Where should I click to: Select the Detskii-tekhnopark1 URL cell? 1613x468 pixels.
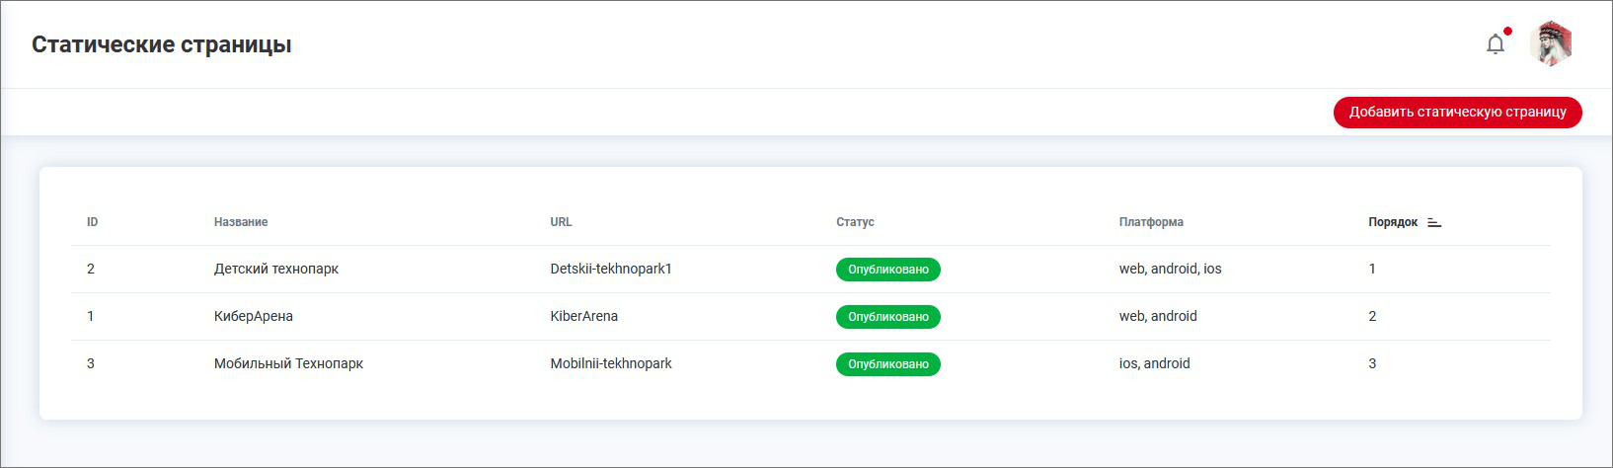[610, 269]
